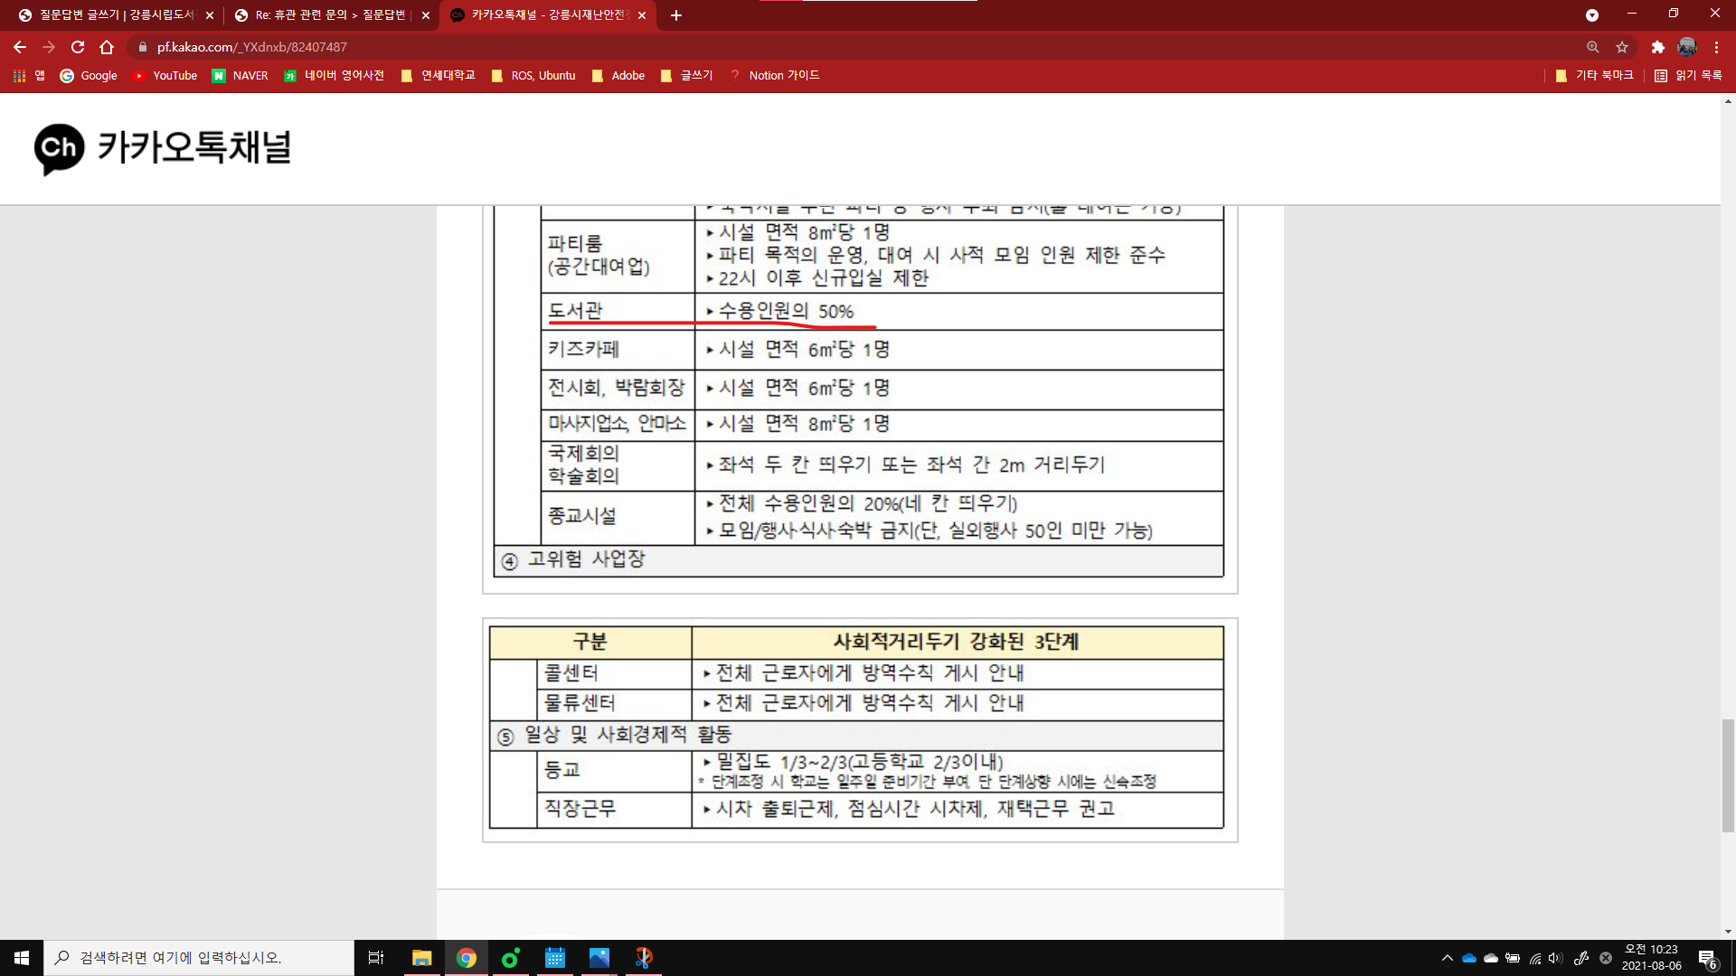Open the Notion 가이드 bookmark
Image resolution: width=1736 pixels, height=976 pixels.
click(775, 76)
